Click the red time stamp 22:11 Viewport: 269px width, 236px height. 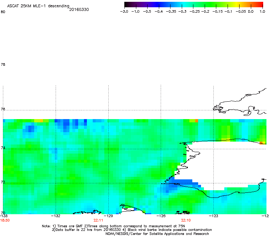click(98, 220)
